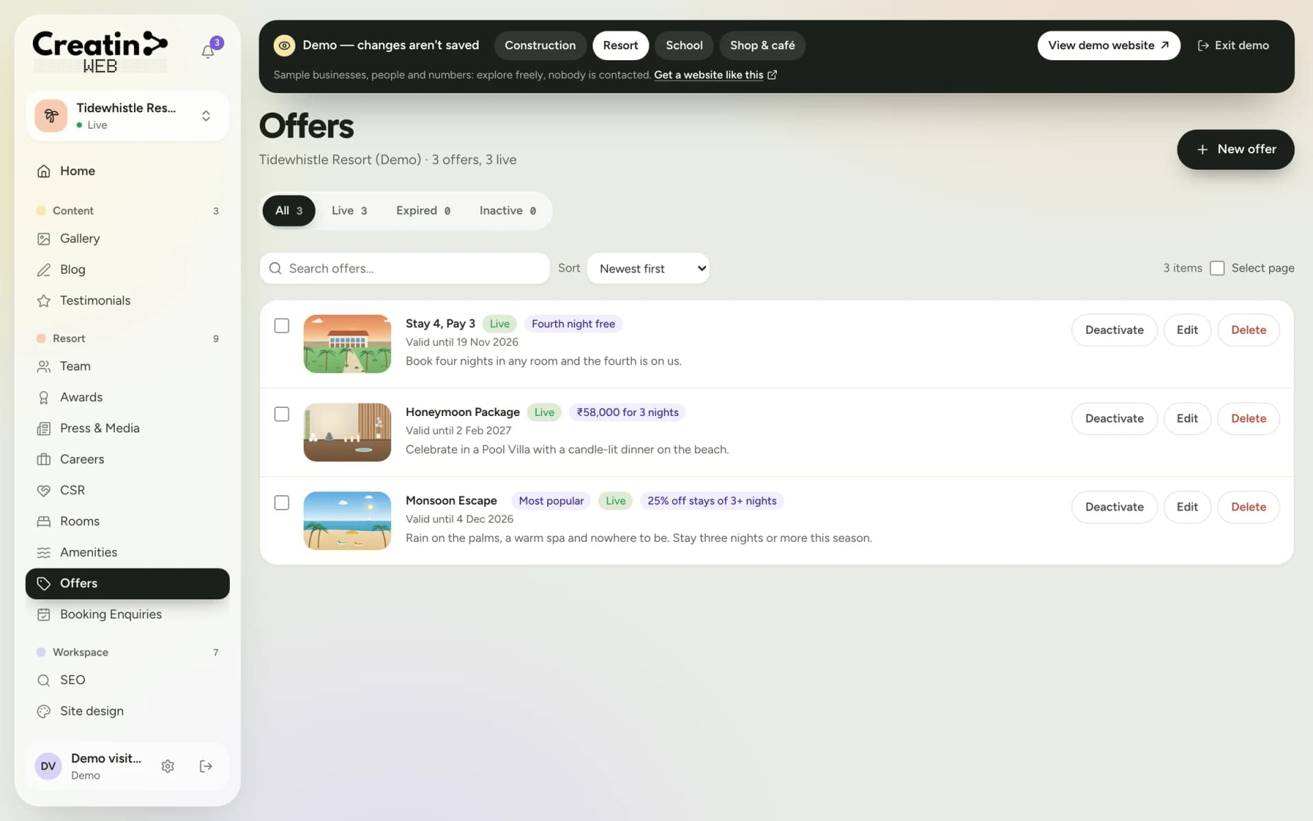Click the SEO magnifier icon in sidebar
Image resolution: width=1313 pixels, height=821 pixels.
(x=44, y=680)
